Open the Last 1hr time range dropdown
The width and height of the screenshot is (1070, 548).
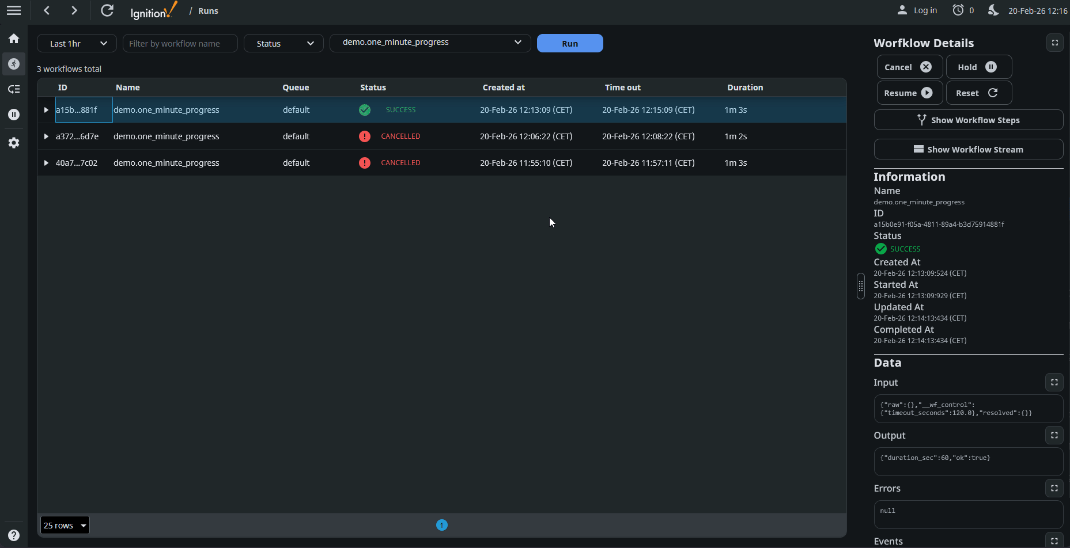coord(77,43)
